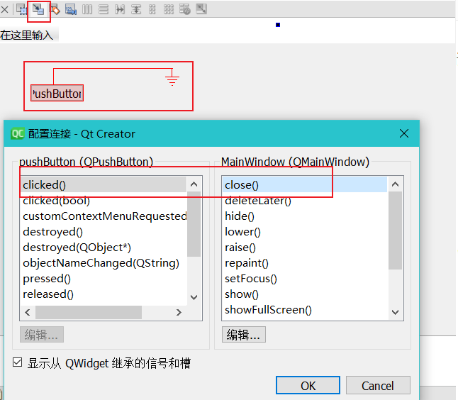Click the signal list horizontal scrollbar thumb

click(x=89, y=312)
